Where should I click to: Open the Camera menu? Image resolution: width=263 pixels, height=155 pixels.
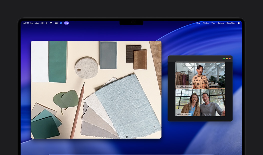(x=221, y=23)
